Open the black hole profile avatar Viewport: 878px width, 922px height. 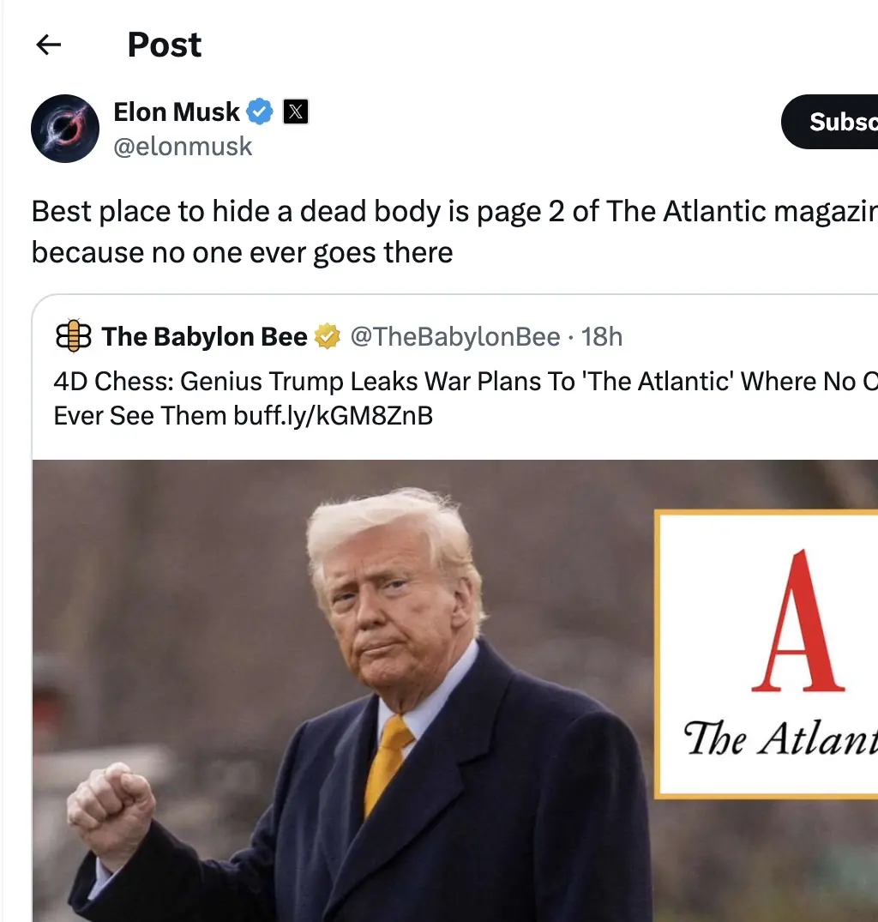click(x=65, y=128)
